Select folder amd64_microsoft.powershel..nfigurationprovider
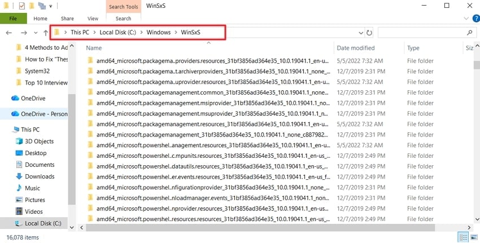This screenshot has height=243, width=480. tap(208, 187)
